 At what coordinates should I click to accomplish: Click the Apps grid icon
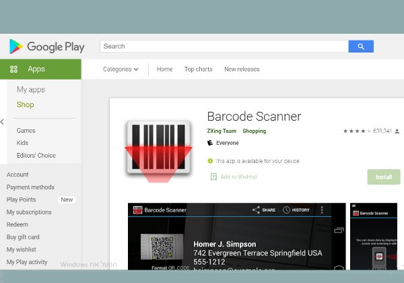13,69
